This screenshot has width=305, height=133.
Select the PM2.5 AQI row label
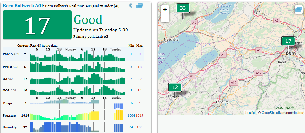coord(11,54)
